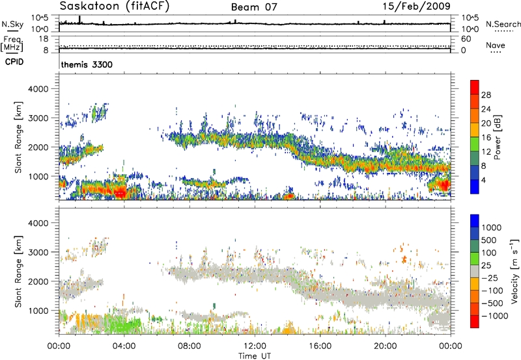
Task: Click the 15/Feb/2009 date label
Action: (416, 6)
